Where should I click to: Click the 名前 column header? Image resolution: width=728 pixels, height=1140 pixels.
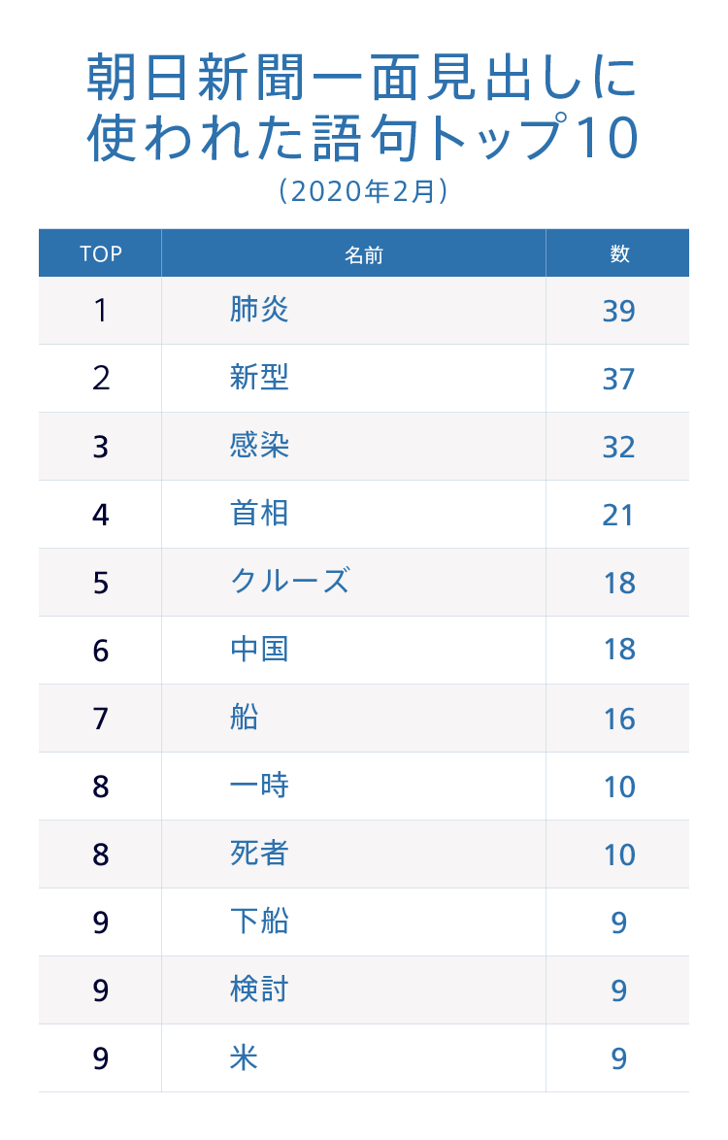point(363,254)
